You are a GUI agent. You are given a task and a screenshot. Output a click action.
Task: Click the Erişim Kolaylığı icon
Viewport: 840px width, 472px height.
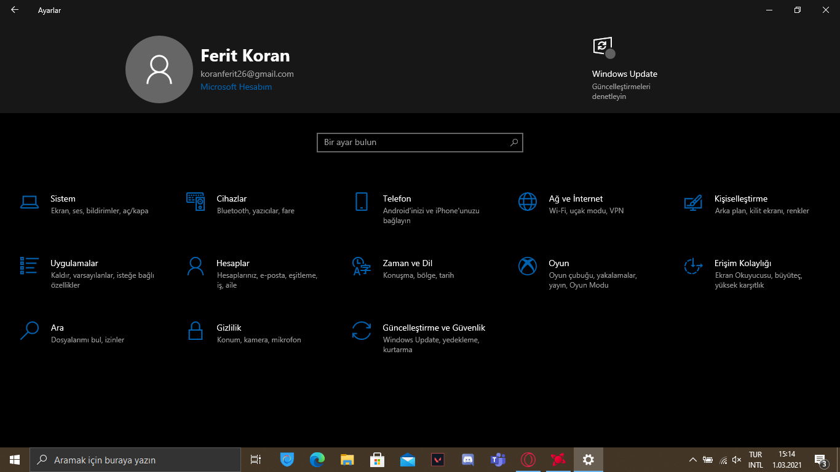click(693, 266)
